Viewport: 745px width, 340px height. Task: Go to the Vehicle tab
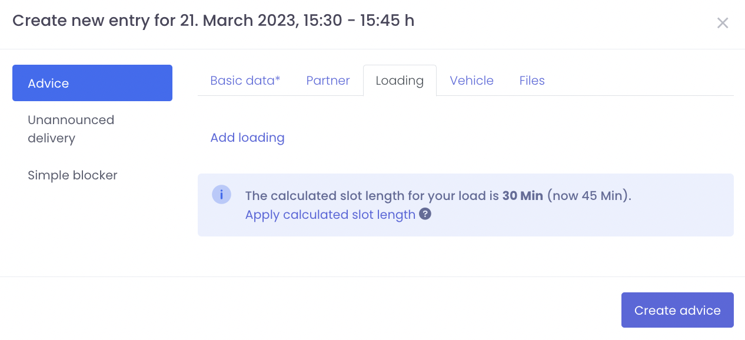coord(471,81)
